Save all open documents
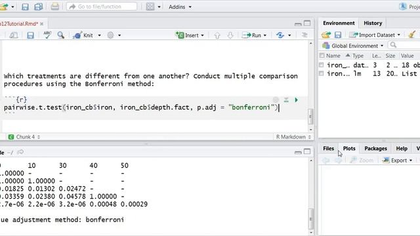The image size is (420, 236). (38, 7)
